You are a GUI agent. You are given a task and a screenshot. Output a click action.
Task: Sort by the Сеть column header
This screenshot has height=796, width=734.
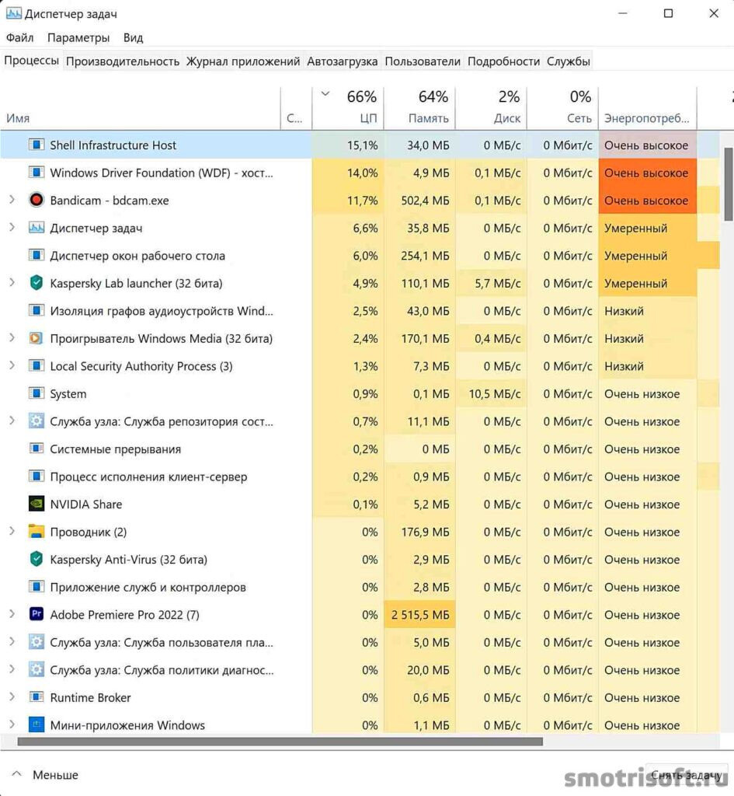[x=562, y=107]
